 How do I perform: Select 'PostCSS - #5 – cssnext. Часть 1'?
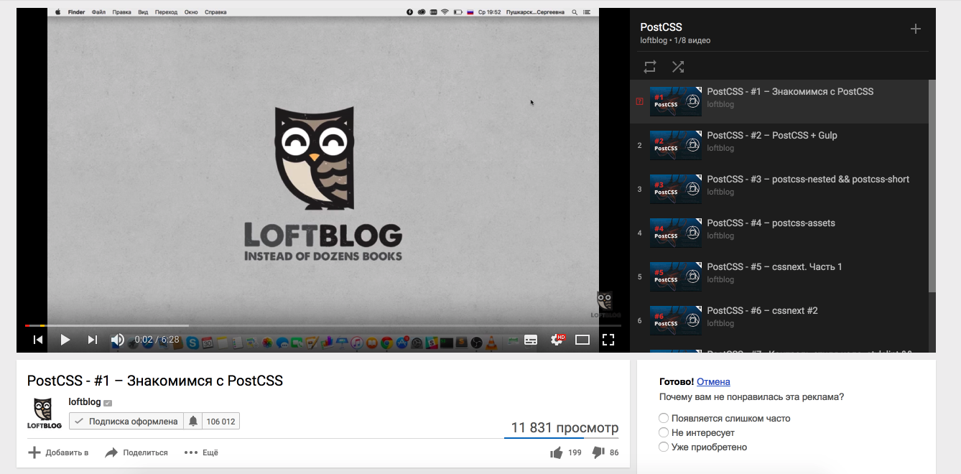coord(774,266)
